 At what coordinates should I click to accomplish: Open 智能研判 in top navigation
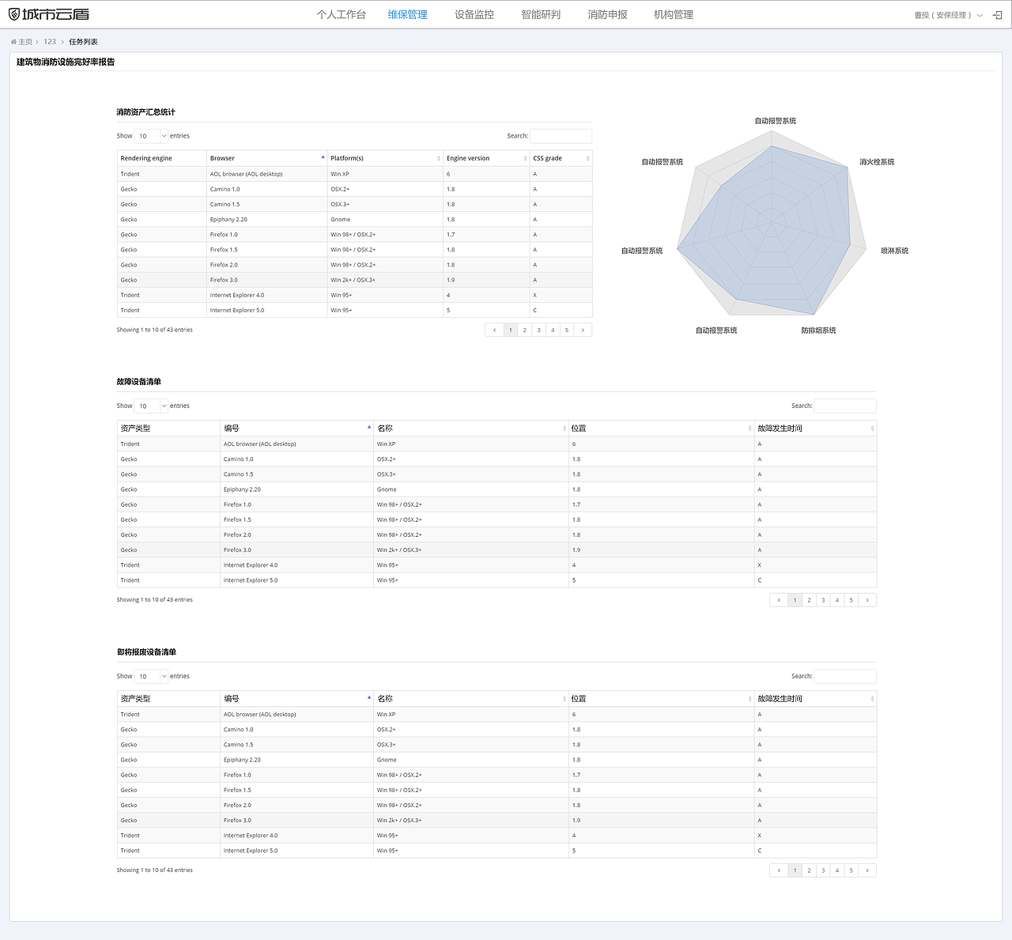click(x=541, y=14)
